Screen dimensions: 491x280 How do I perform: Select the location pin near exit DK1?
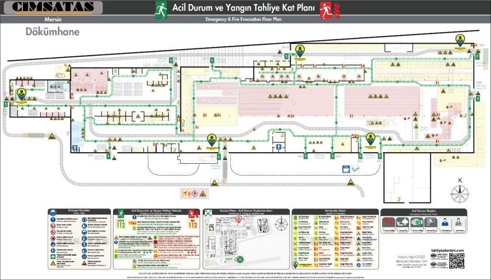pyautogui.click(x=22, y=94)
